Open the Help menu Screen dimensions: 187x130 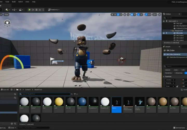[34, 2]
